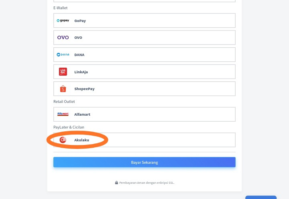This screenshot has width=289, height=199.
Task: Pick the LinkAja payment label
Action: (x=81, y=72)
